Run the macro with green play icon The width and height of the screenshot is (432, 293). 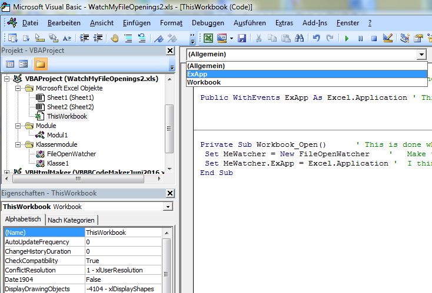pos(347,38)
